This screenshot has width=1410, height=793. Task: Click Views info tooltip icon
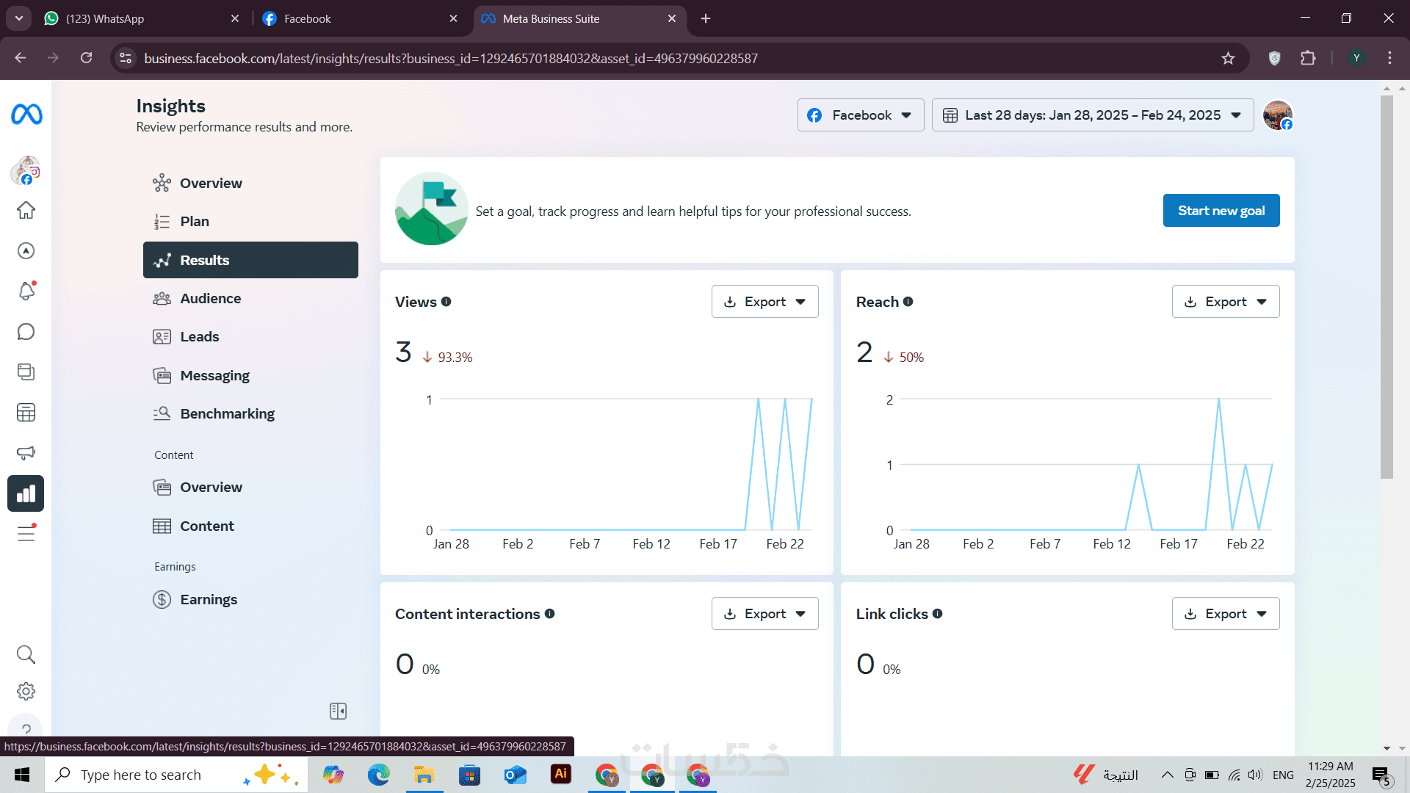click(446, 302)
